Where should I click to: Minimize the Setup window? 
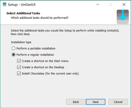98,4
